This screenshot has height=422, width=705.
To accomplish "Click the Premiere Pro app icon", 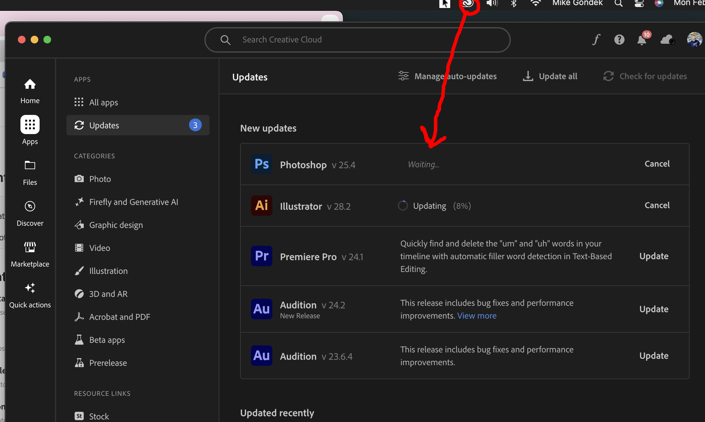I will tap(261, 256).
